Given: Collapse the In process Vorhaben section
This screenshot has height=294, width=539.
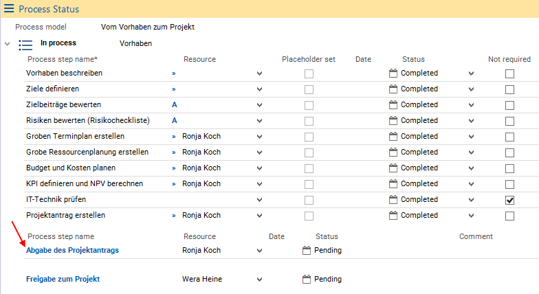Looking at the screenshot, I should coord(8,44).
